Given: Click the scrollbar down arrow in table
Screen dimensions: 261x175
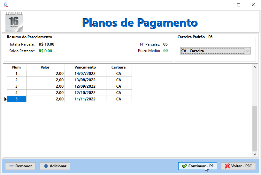Looking at the screenshot, I should tap(255, 154).
